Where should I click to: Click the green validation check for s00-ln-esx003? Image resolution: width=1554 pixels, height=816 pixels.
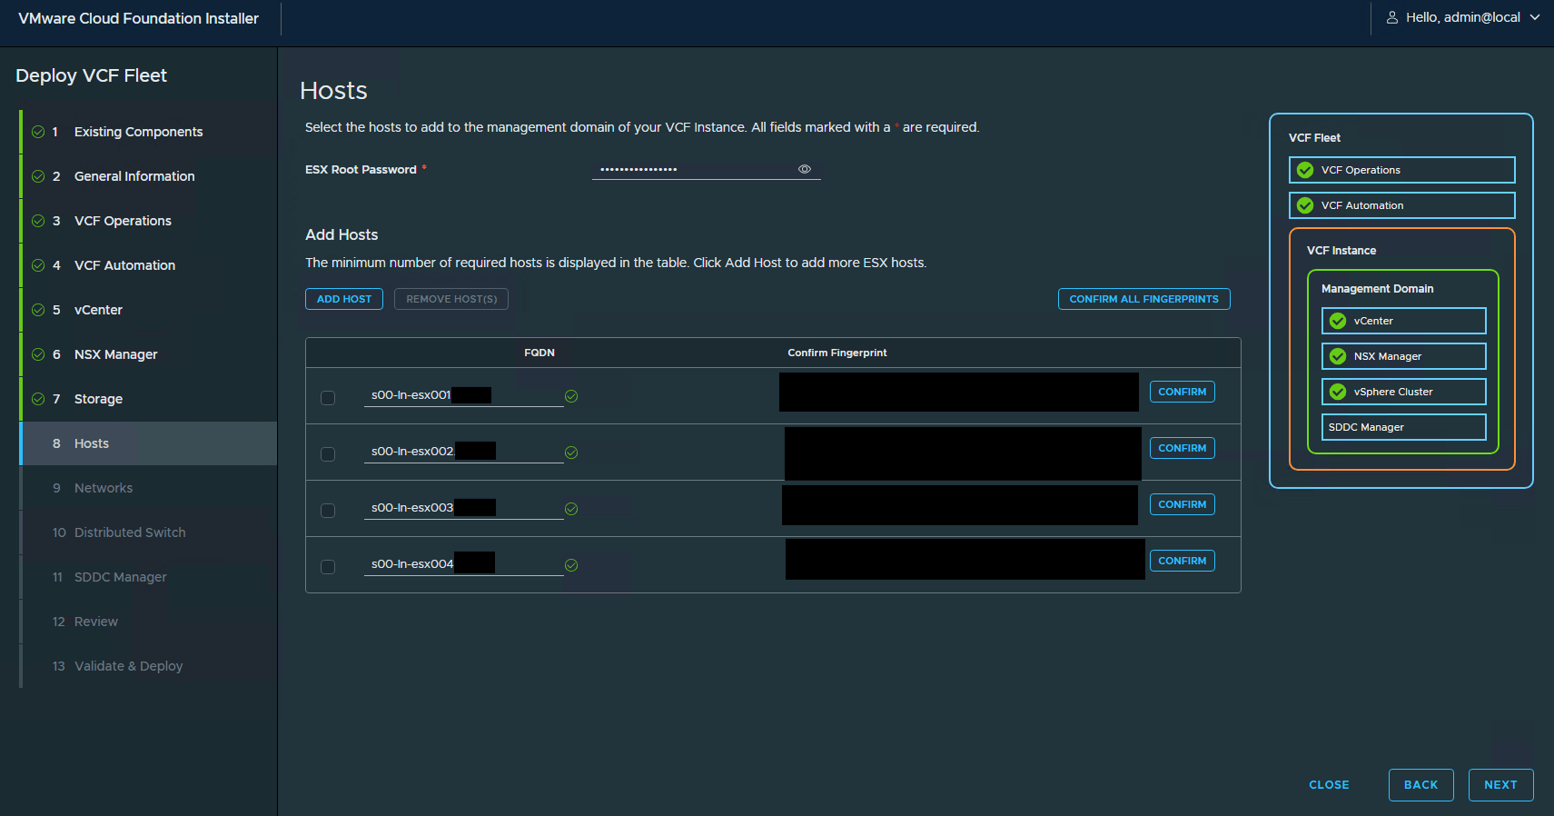571,509
